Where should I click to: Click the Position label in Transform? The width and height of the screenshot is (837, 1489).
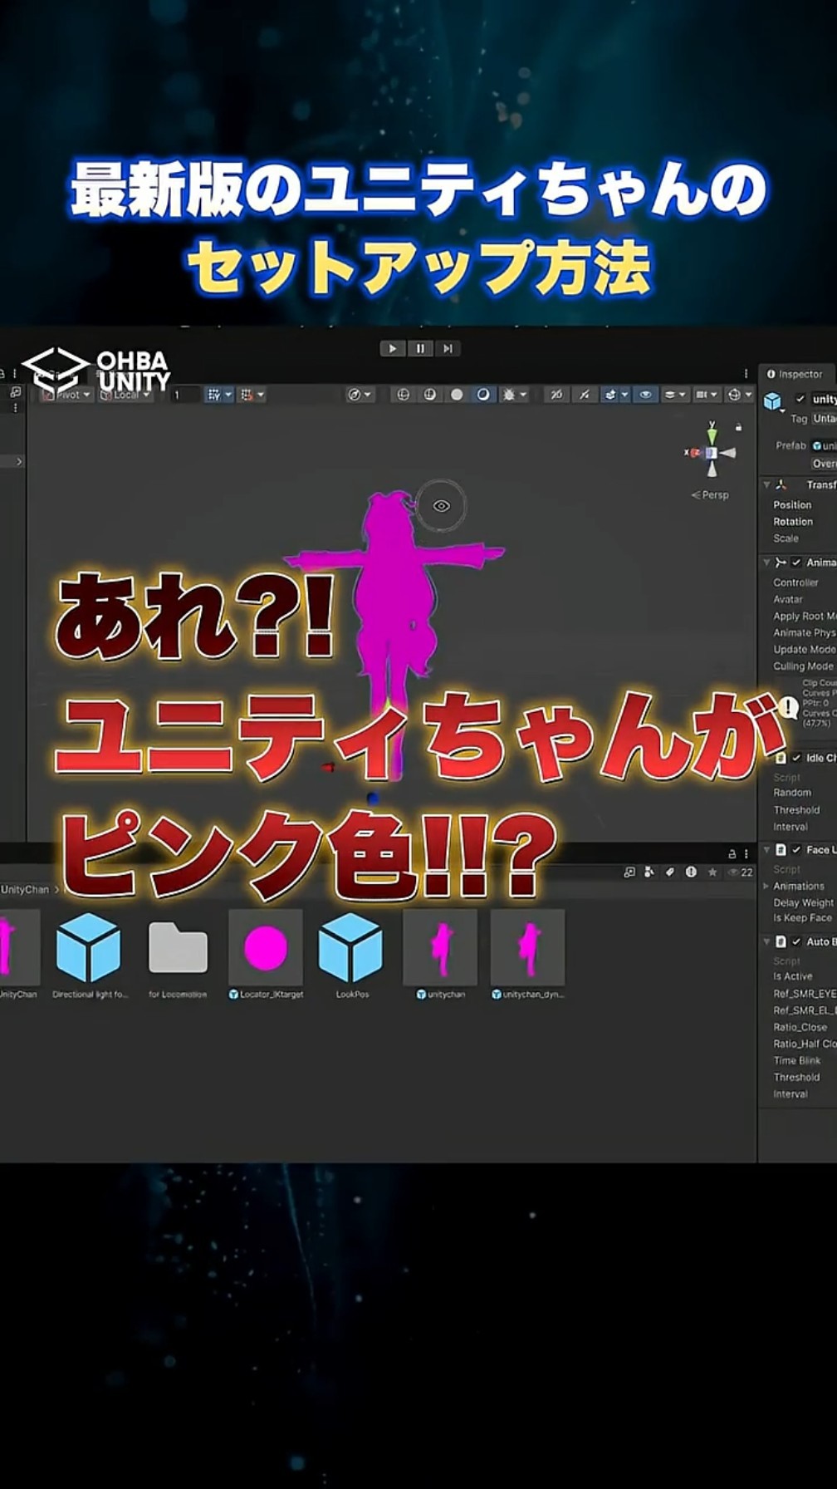792,504
